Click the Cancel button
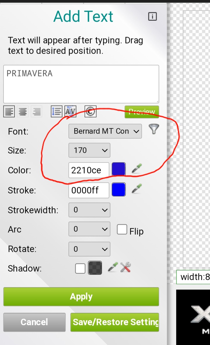This screenshot has width=210, height=345. (x=34, y=322)
